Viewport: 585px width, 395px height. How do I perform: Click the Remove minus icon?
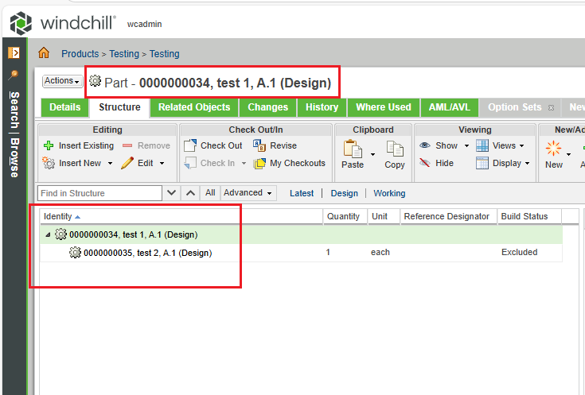(x=127, y=145)
